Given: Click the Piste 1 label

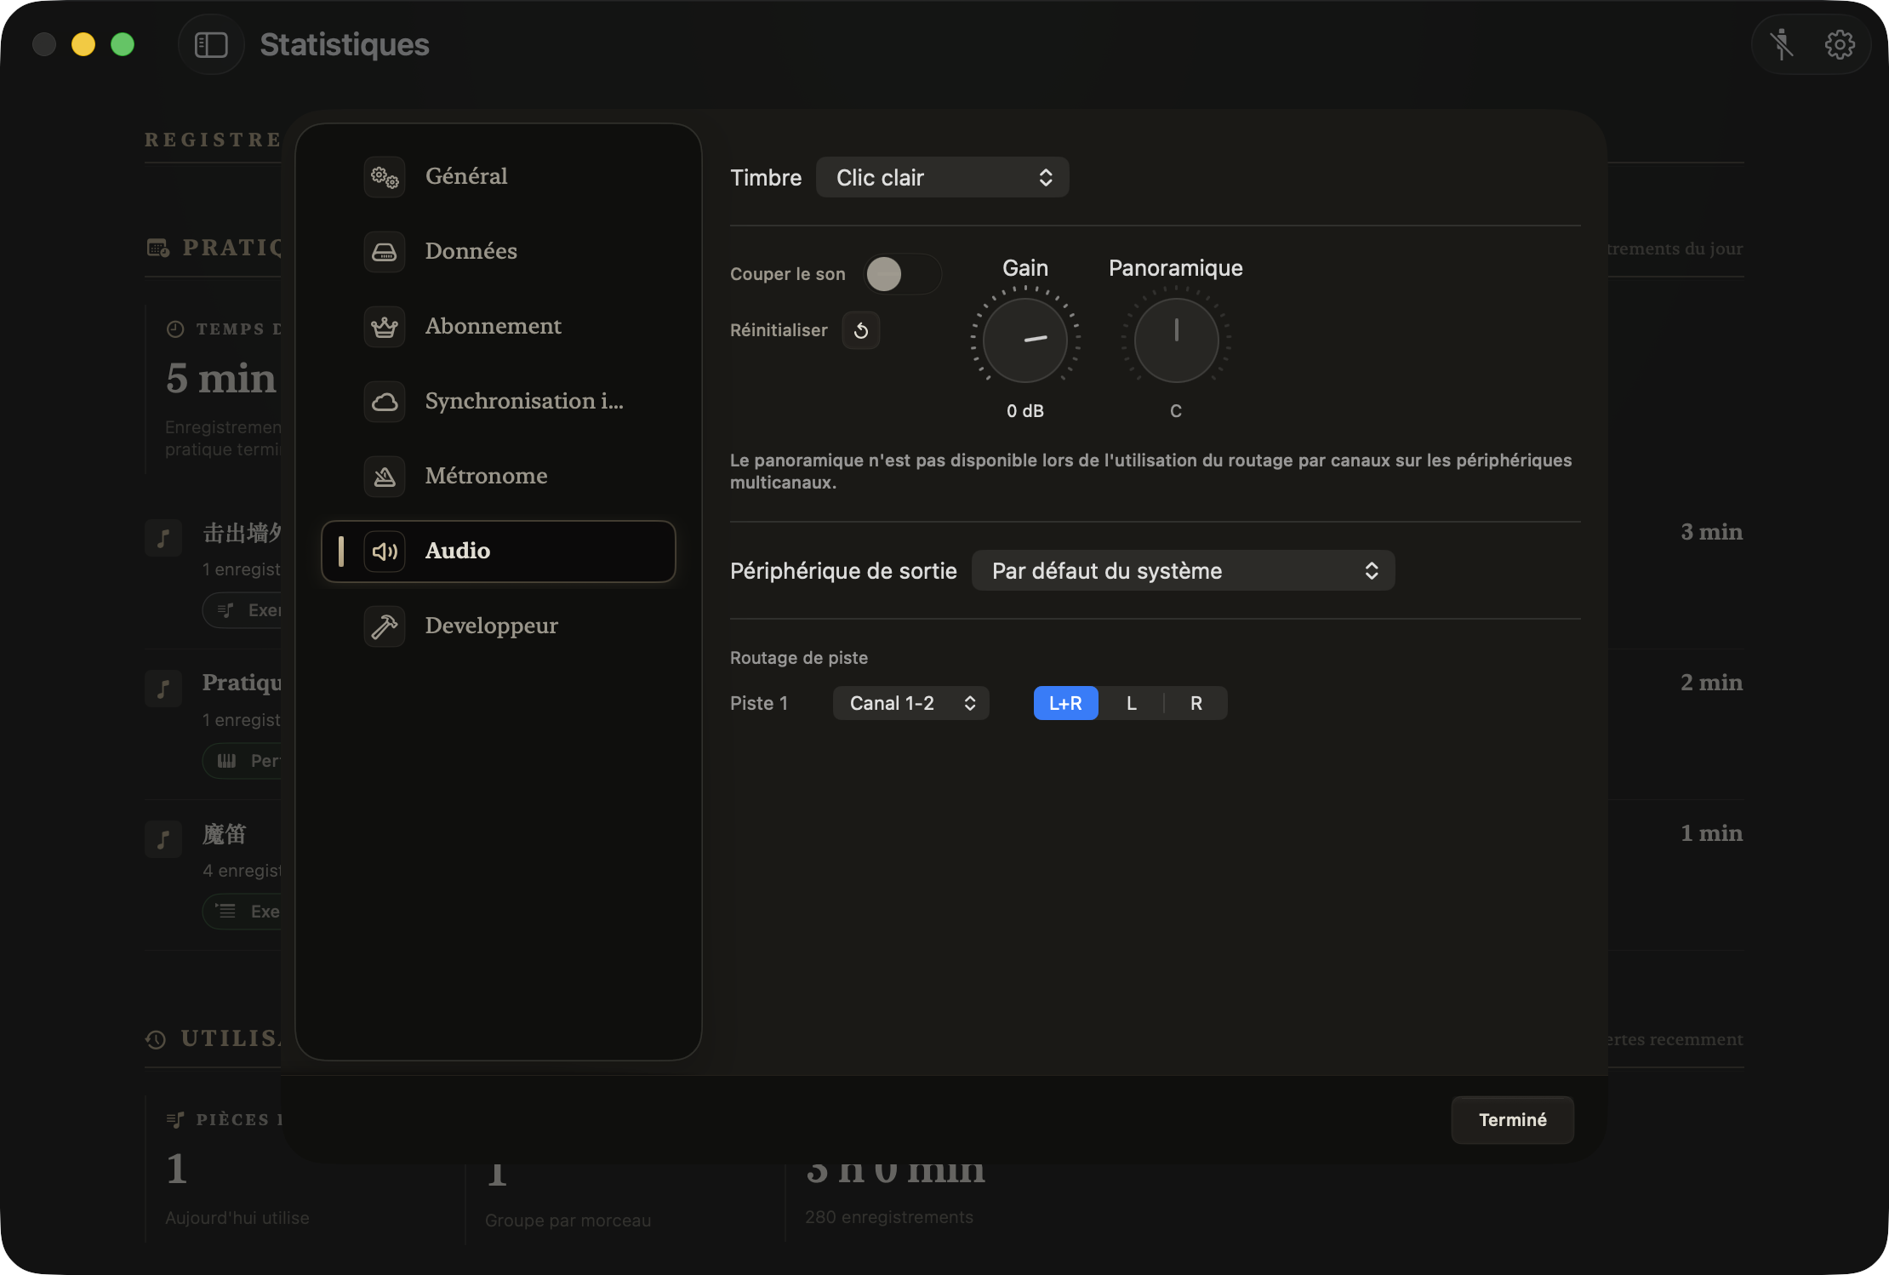Looking at the screenshot, I should (759, 703).
